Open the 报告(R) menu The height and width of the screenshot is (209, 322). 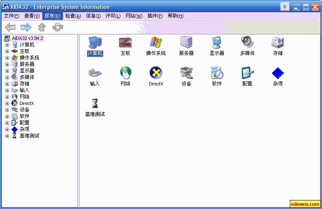pyautogui.click(x=52, y=16)
